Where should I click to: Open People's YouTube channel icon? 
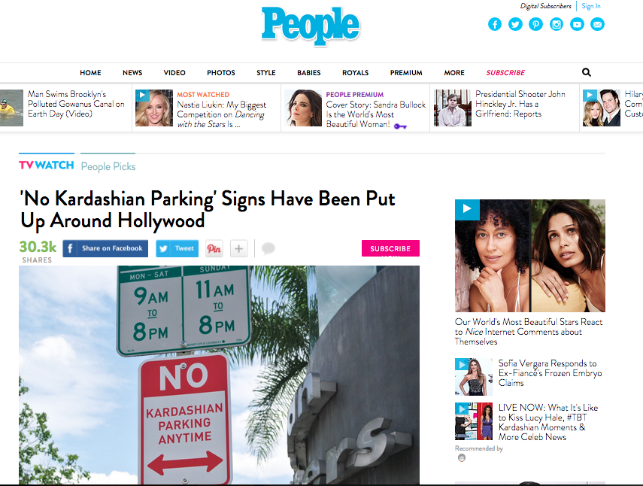pyautogui.click(x=577, y=24)
